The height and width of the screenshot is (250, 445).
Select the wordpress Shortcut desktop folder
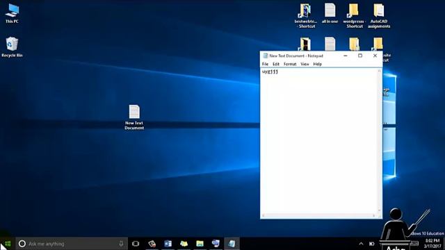click(354, 16)
